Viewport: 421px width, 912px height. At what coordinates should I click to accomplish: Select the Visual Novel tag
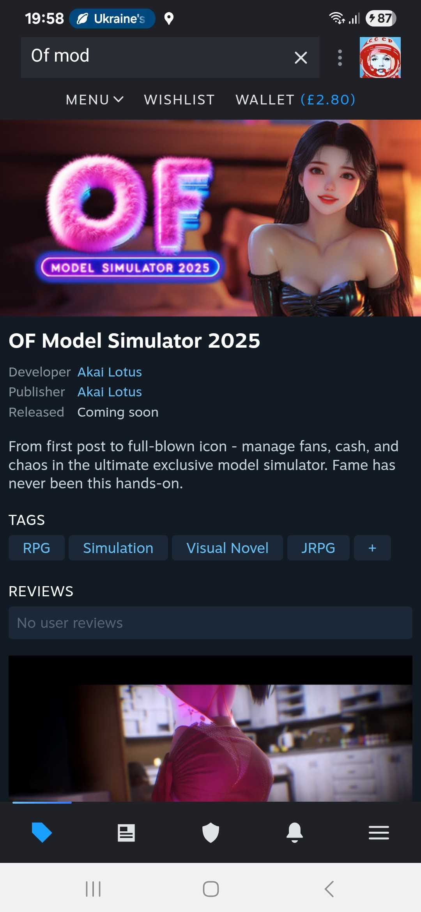point(227,548)
